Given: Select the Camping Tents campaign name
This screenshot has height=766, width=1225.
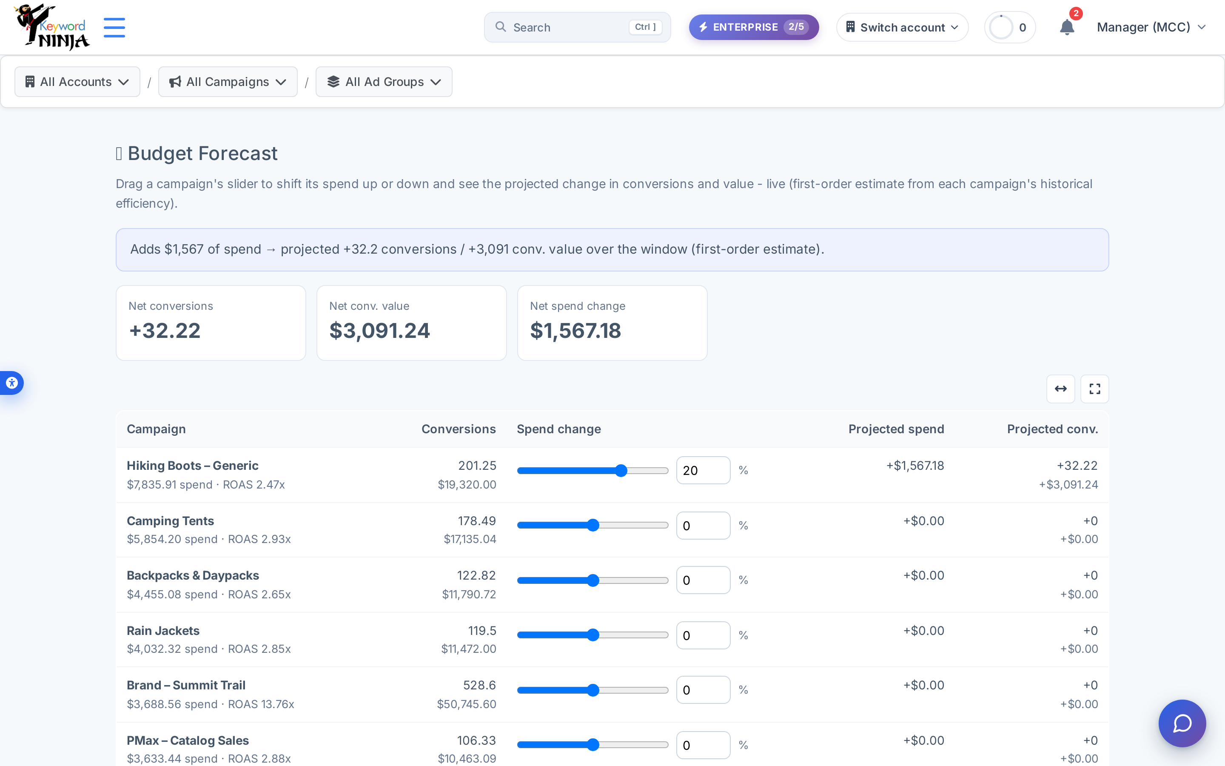Looking at the screenshot, I should [170, 521].
